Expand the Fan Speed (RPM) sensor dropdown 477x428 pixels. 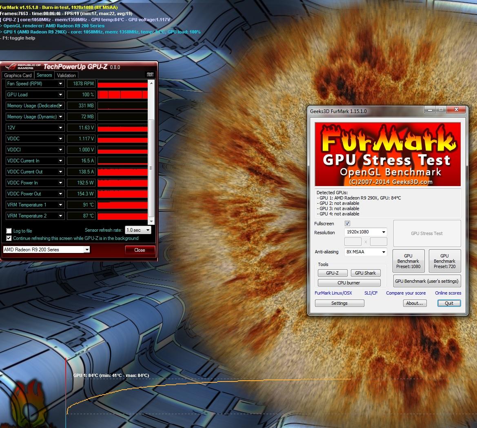[x=60, y=84]
